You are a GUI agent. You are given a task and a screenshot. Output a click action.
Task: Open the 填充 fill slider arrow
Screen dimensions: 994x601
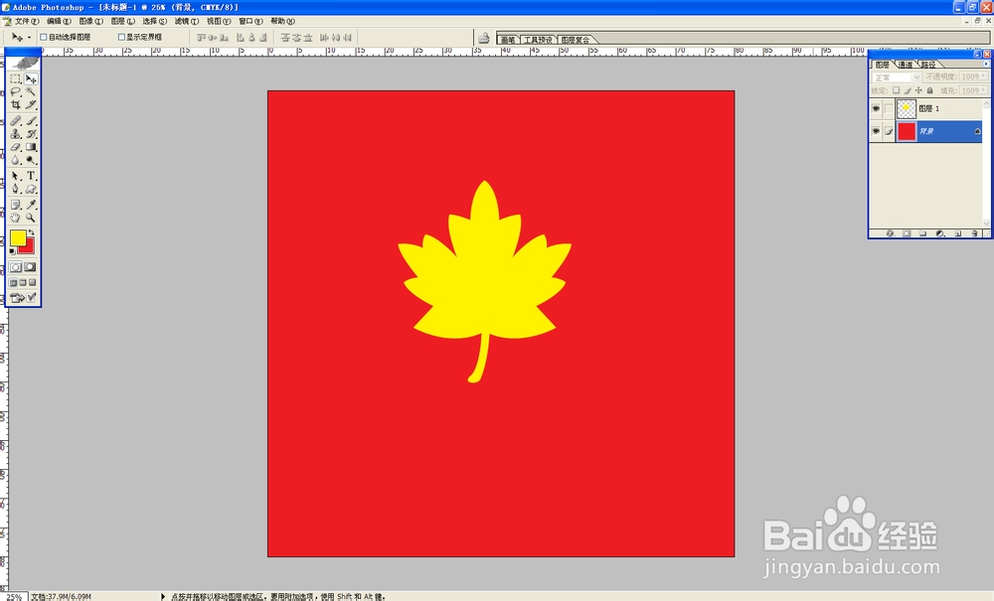(x=984, y=90)
